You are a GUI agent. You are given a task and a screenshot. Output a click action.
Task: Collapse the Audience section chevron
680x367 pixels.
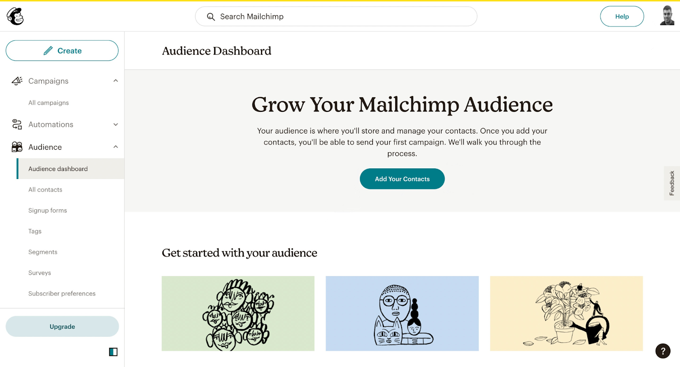pyautogui.click(x=115, y=147)
